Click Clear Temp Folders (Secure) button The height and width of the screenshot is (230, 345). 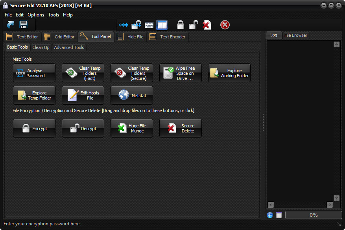point(132,73)
